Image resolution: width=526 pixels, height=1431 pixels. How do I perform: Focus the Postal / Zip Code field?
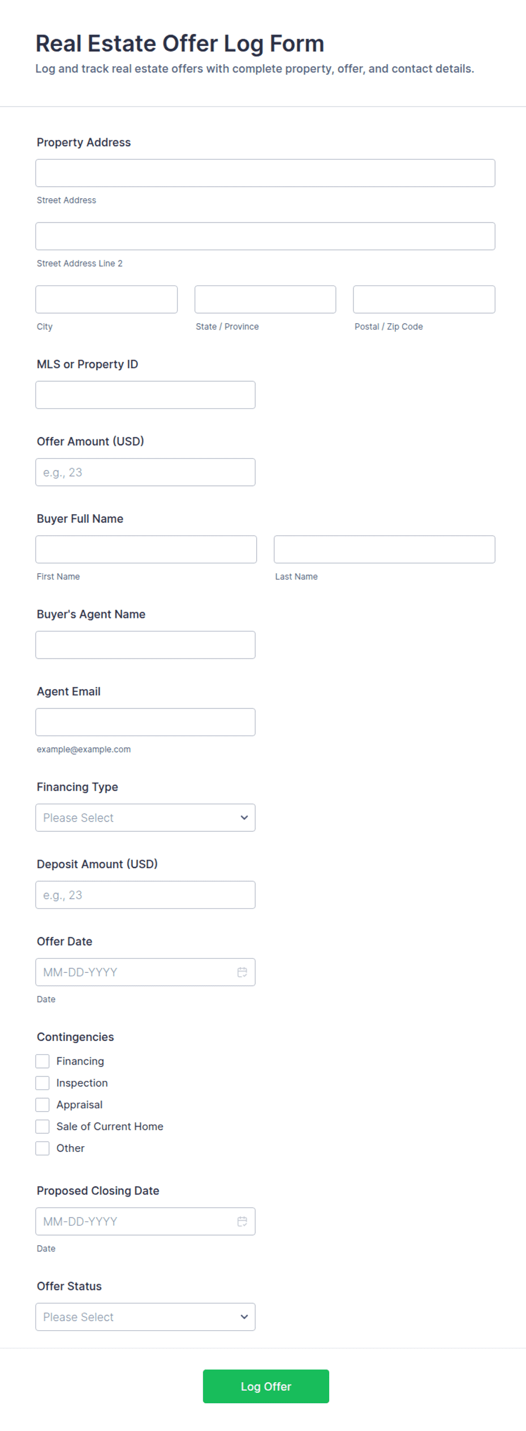click(x=424, y=299)
